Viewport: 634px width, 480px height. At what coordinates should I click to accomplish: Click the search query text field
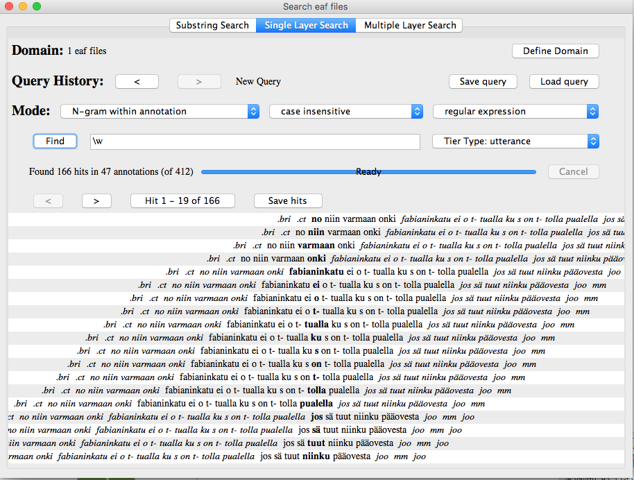tap(255, 142)
